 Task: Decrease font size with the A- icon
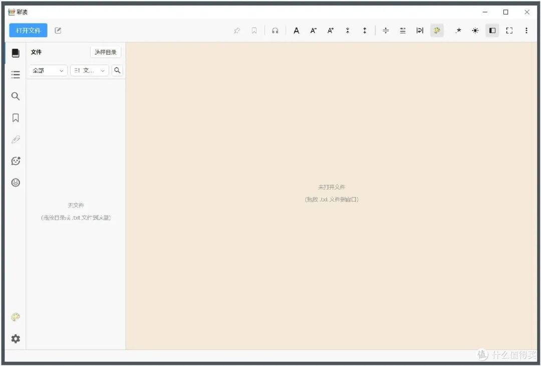[313, 31]
